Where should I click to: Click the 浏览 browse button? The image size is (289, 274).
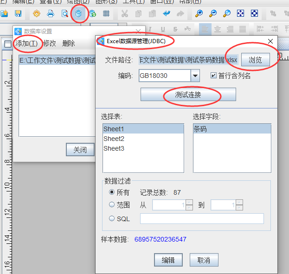(255, 60)
